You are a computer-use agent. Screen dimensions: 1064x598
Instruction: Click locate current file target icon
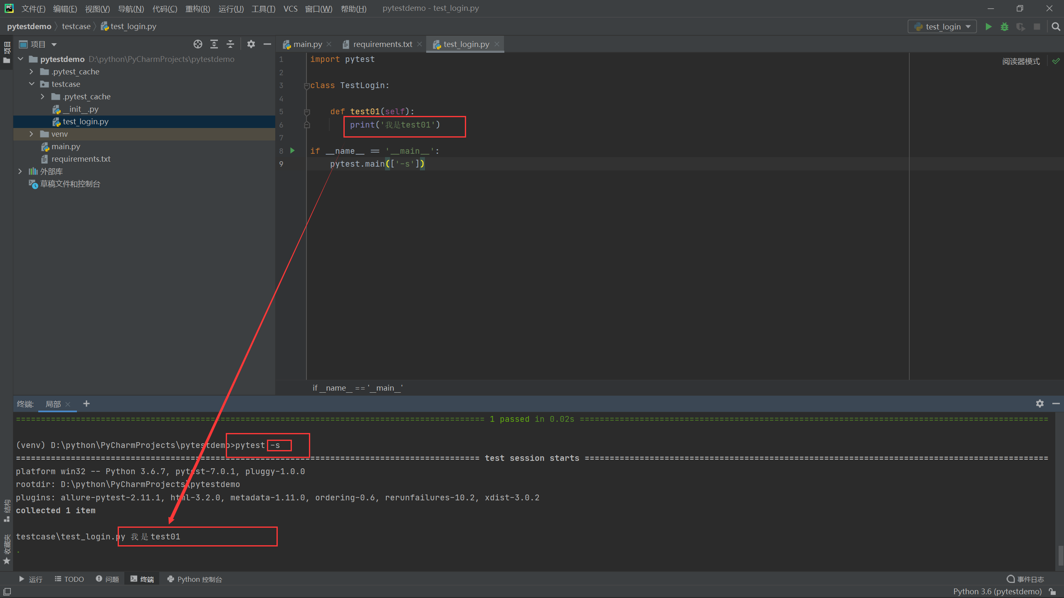tap(198, 44)
